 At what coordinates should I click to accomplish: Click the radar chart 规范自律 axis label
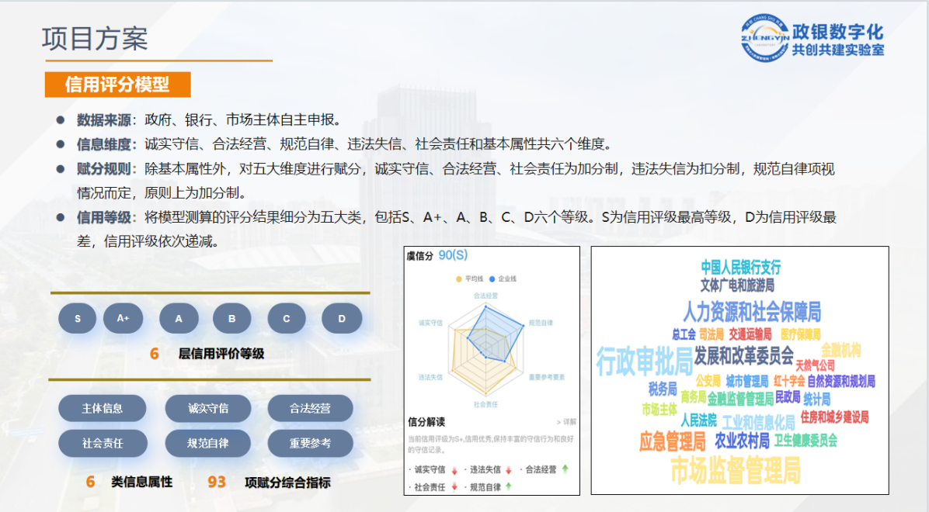(541, 323)
